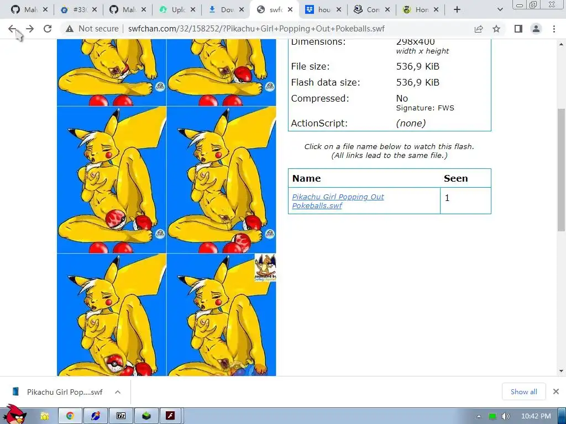
Task: Click the Chrome taskbar icon
Action: (70, 416)
